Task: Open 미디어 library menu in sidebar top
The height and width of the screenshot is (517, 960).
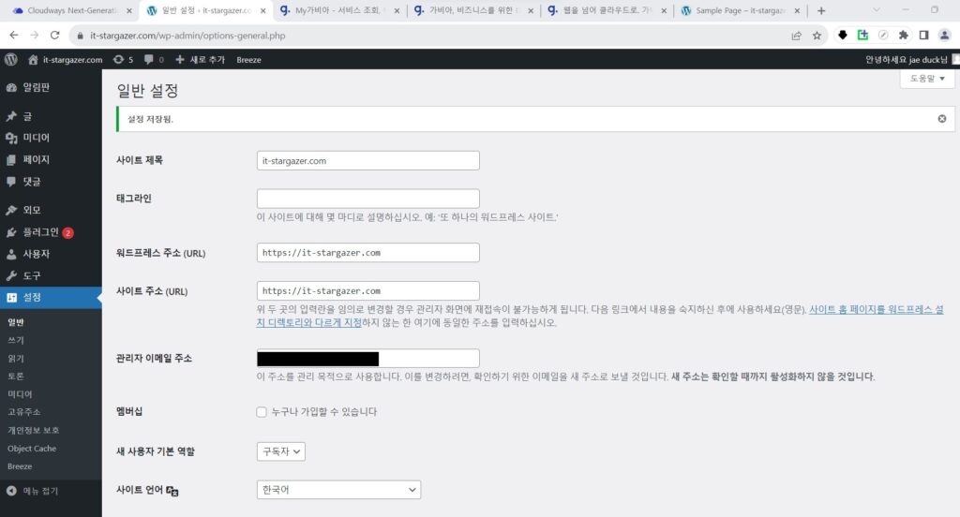Action: pos(51,138)
